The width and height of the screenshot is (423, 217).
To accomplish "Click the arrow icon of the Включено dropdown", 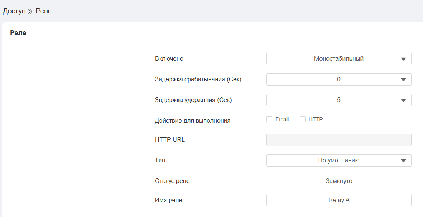I will [x=403, y=59].
